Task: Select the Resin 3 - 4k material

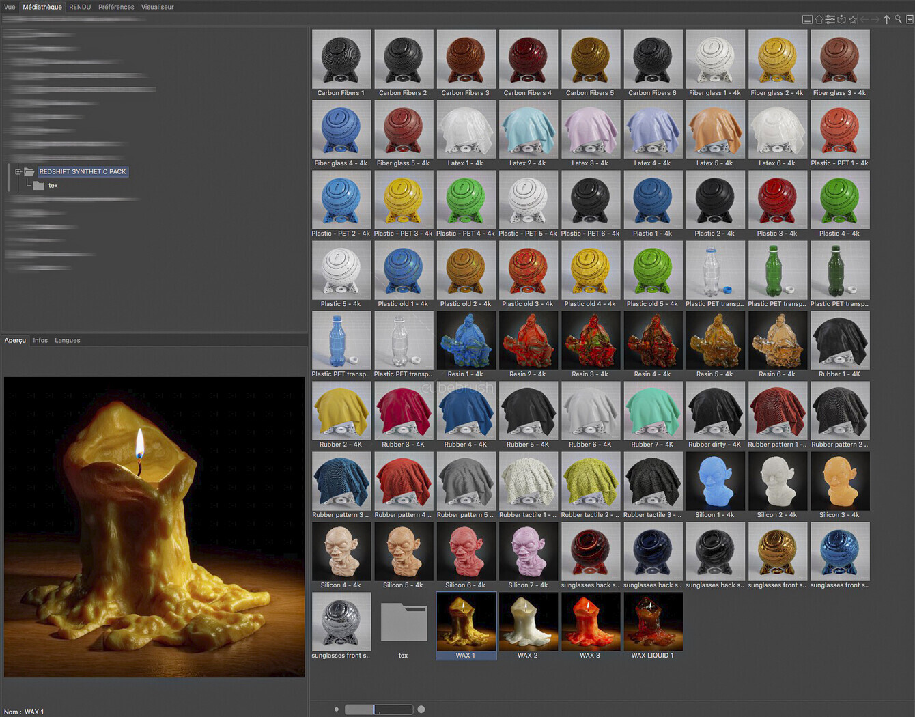Action: coord(591,345)
